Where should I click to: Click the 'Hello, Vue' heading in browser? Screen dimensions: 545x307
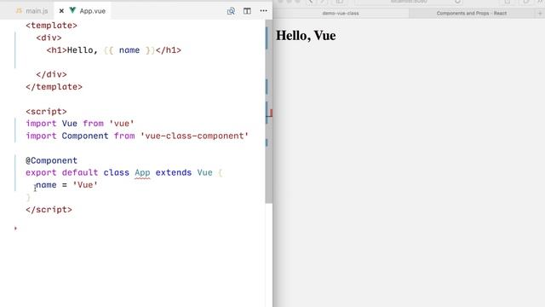click(x=306, y=36)
